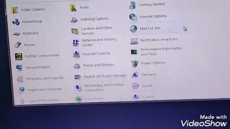
Task: Select Network and Sharing Center text
Action: pos(99,42)
